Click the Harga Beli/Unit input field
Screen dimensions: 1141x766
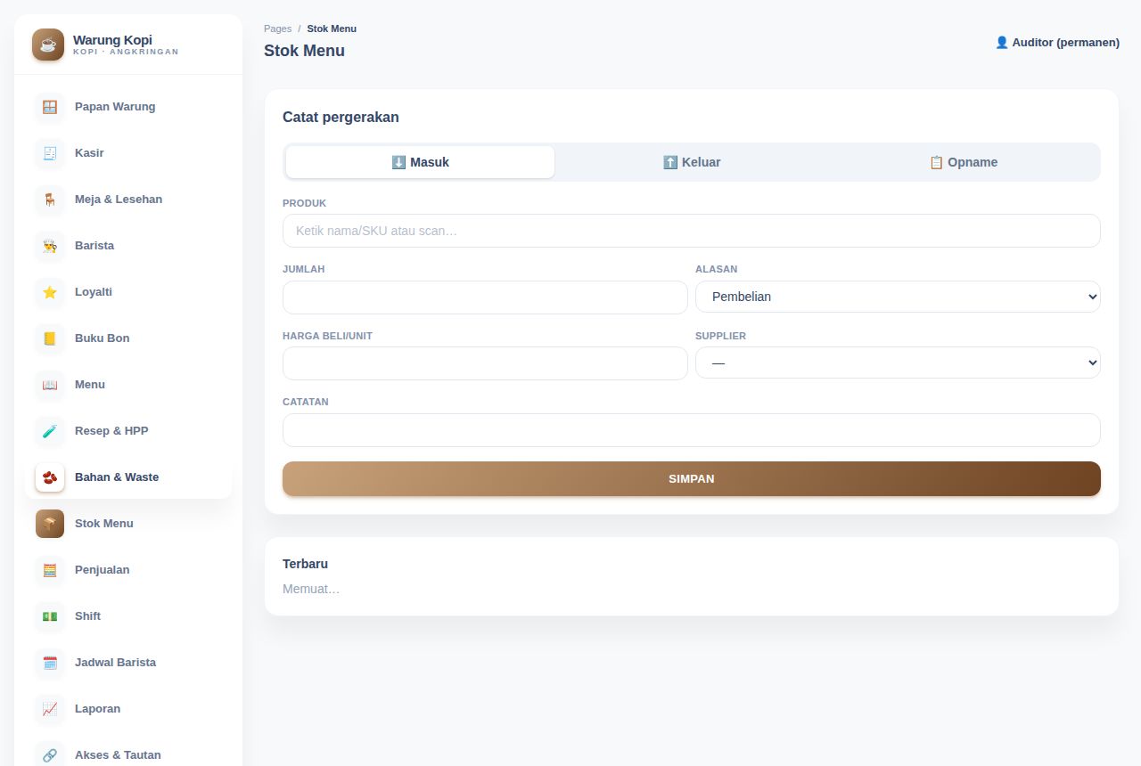point(485,363)
